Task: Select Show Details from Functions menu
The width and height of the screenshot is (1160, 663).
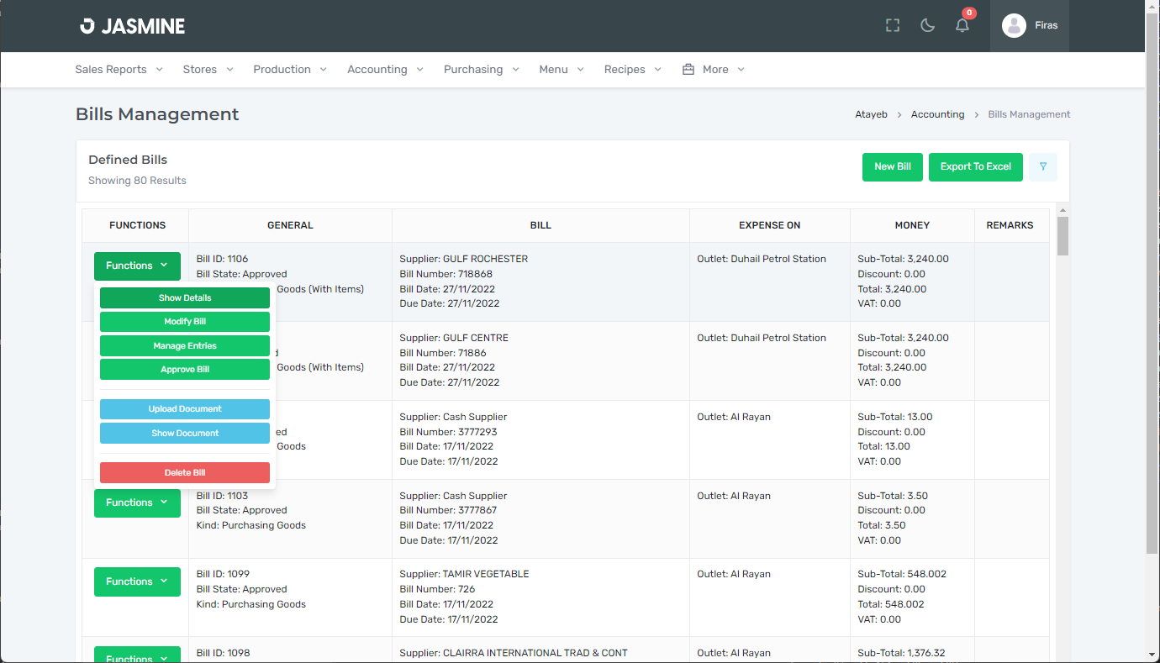Action: [x=185, y=298]
